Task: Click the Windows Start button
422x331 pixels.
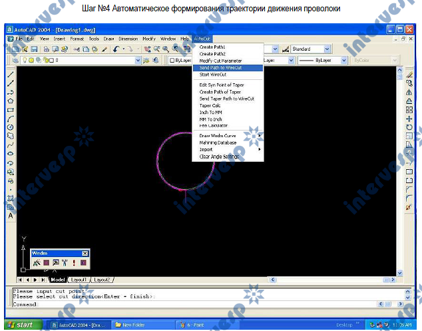Action: (25, 324)
